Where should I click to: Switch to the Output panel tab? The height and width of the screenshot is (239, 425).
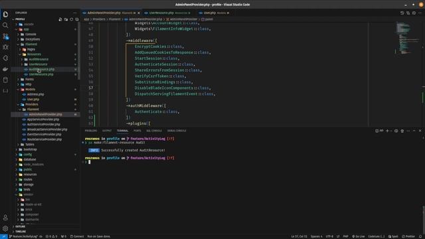107,131
